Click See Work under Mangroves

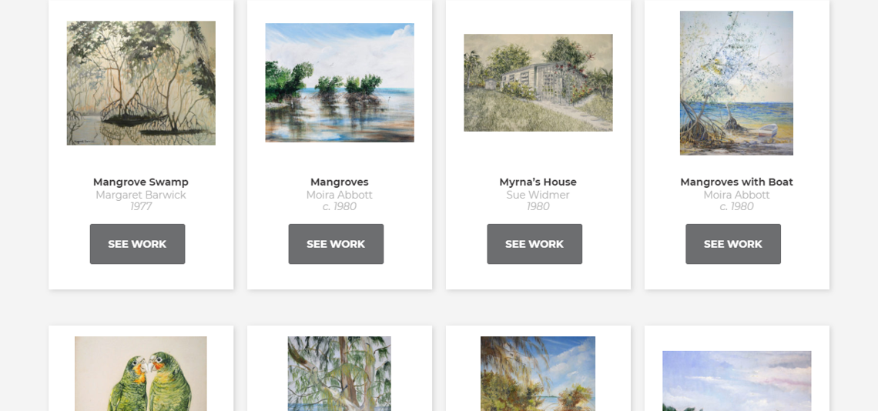tap(336, 244)
